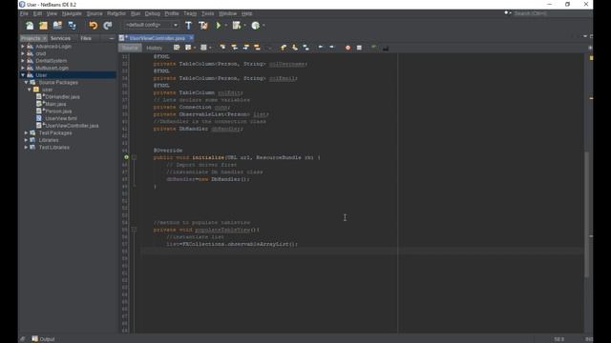The width and height of the screenshot is (611, 343).
Task: Expand the crud project node
Action: point(23,53)
